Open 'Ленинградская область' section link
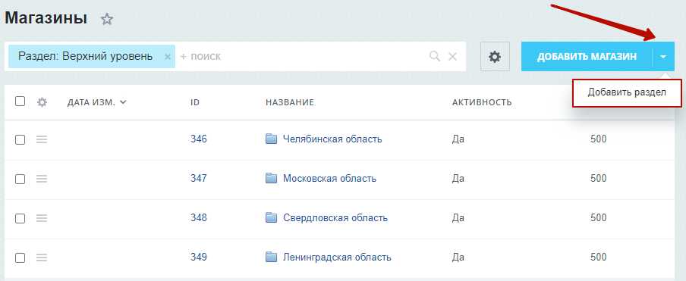This screenshot has width=686, height=281. [337, 257]
